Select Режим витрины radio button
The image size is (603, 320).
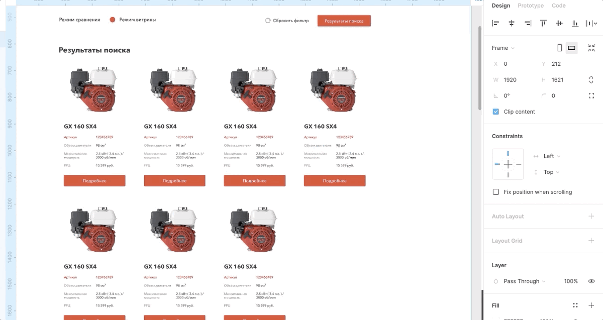click(x=113, y=20)
